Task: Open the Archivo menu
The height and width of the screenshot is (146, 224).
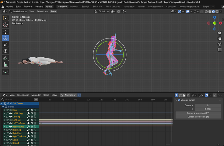Action: coord(9,6)
